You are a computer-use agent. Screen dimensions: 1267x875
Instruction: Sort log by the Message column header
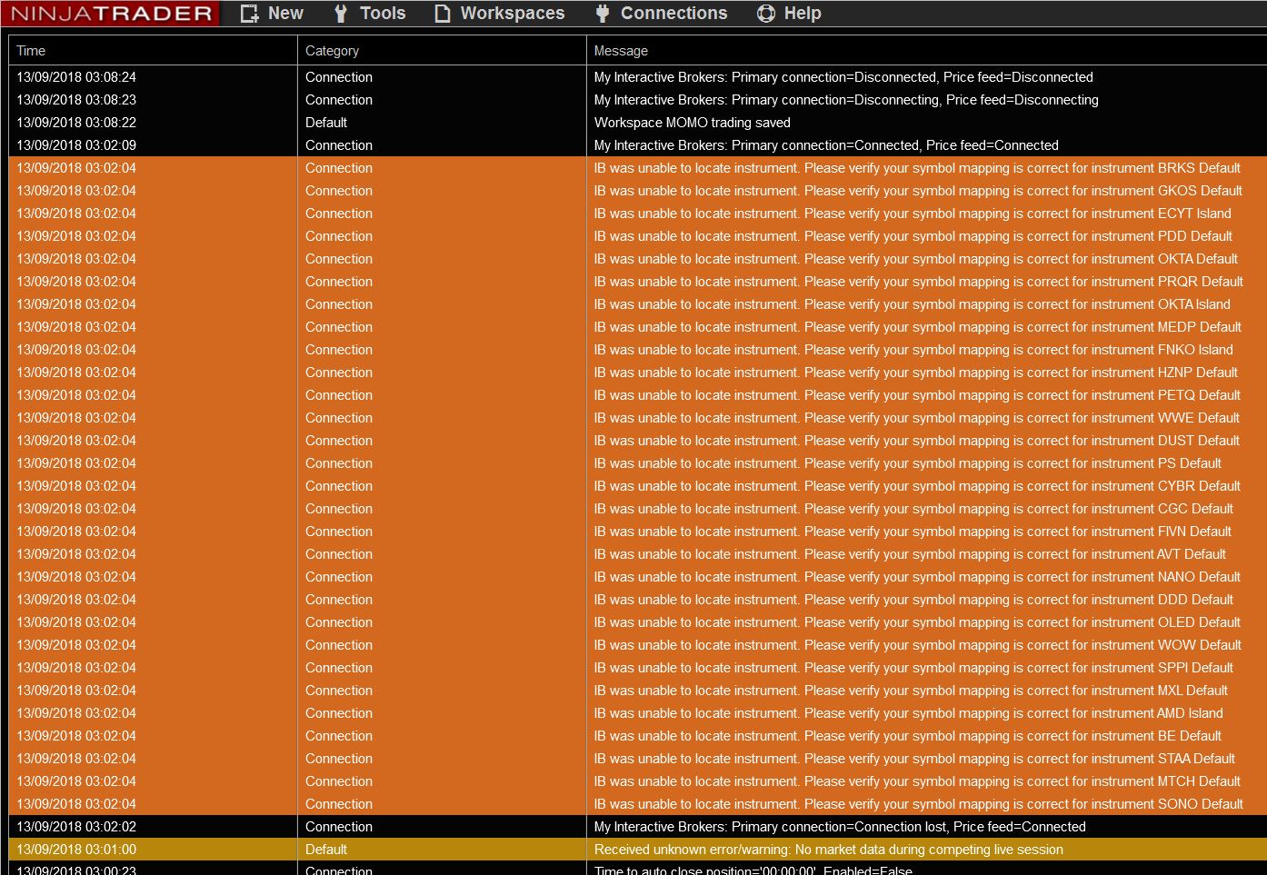pyautogui.click(x=926, y=51)
